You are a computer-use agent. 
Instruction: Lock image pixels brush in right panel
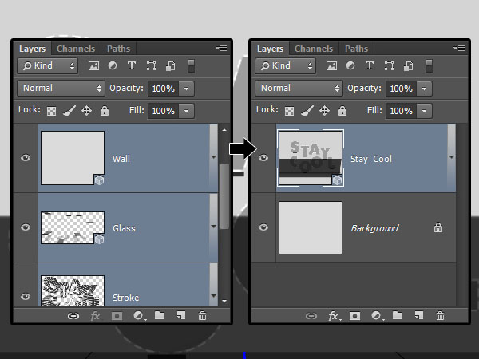click(x=307, y=111)
